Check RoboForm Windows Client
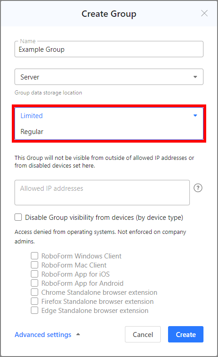218x357 pixels. pos(35,256)
